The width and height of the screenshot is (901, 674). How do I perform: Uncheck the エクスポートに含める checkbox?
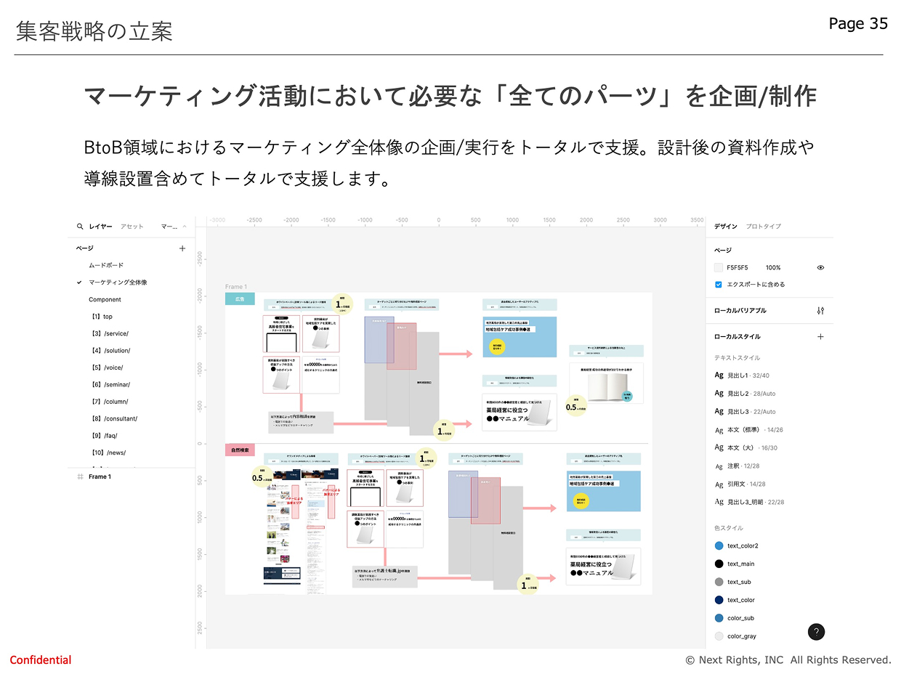pyautogui.click(x=719, y=284)
